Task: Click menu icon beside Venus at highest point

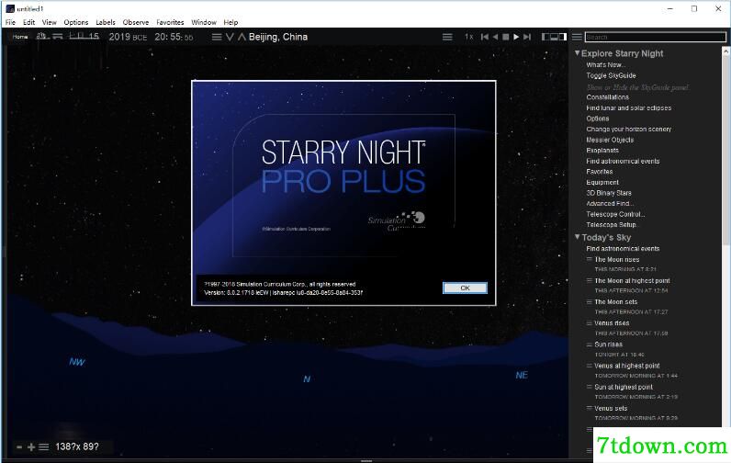Action: [590, 366]
